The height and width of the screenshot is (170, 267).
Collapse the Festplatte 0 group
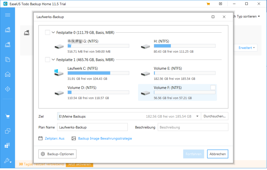pyautogui.click(x=53, y=32)
